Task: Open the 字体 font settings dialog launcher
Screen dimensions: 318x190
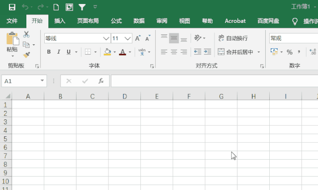Action: tap(152, 66)
